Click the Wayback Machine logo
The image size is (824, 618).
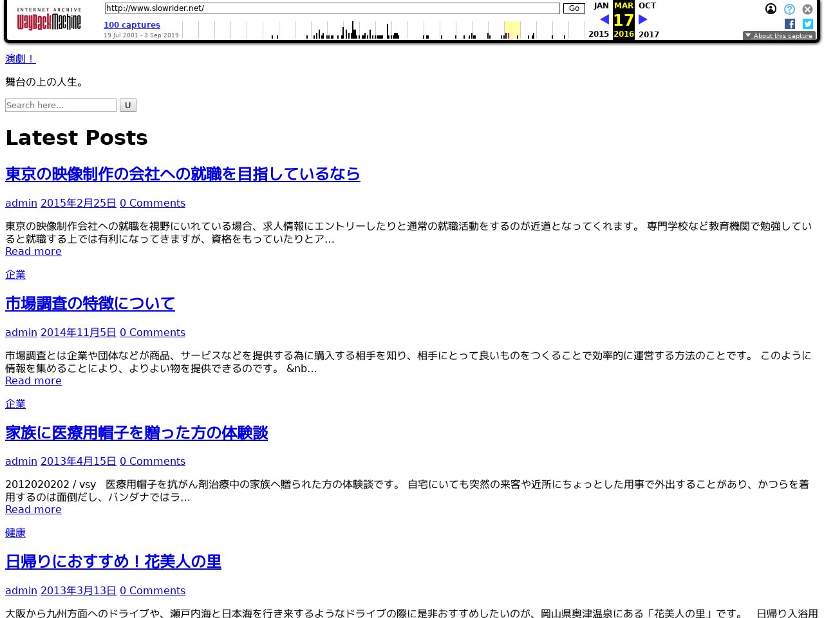click(49, 20)
